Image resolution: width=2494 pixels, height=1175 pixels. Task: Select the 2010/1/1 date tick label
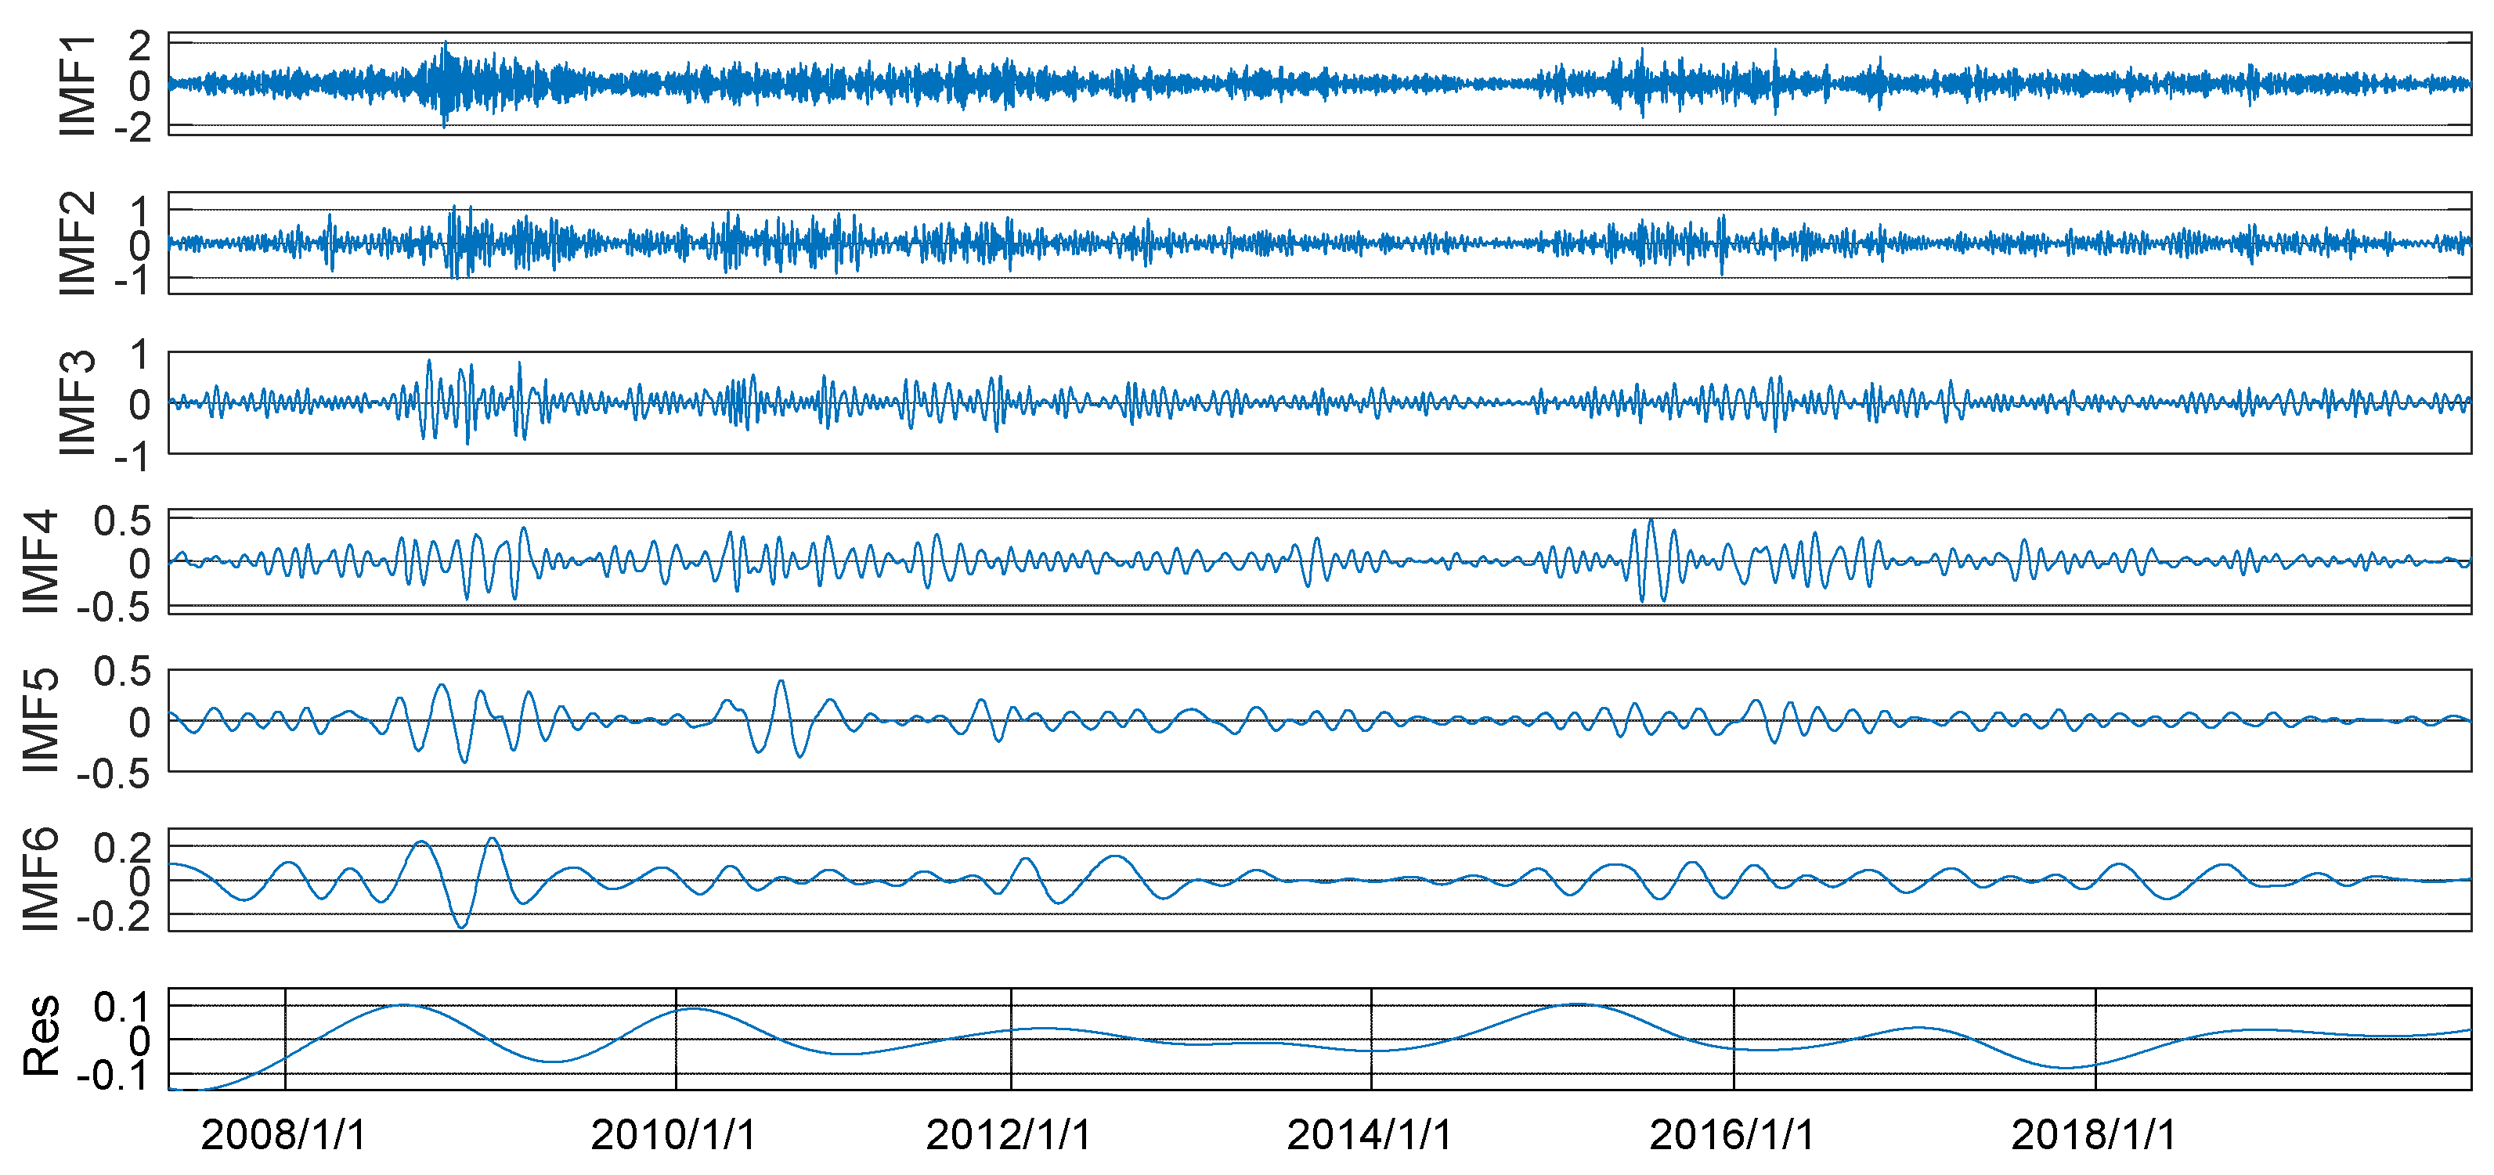(x=674, y=1134)
